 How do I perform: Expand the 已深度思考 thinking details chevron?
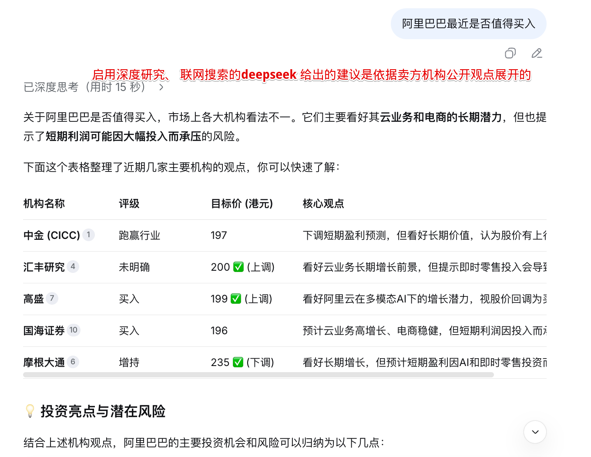[x=161, y=87]
